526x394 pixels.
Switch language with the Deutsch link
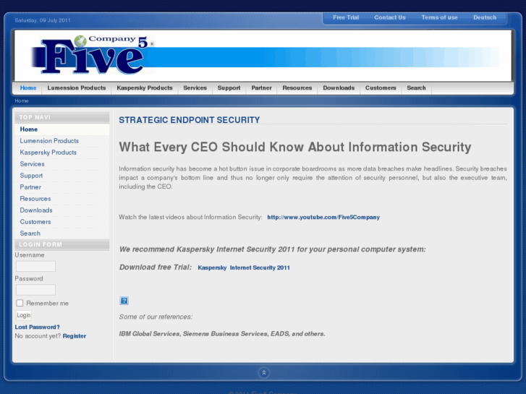coord(485,18)
